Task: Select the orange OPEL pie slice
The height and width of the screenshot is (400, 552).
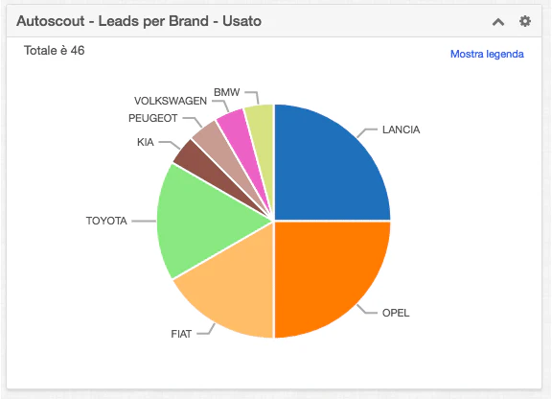Action: click(328, 275)
